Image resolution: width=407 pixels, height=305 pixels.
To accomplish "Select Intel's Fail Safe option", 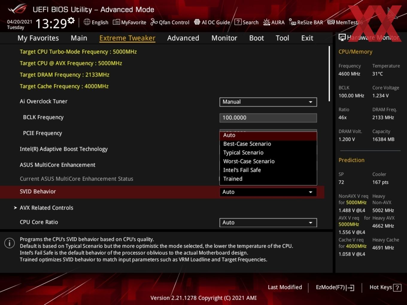I will point(268,170).
